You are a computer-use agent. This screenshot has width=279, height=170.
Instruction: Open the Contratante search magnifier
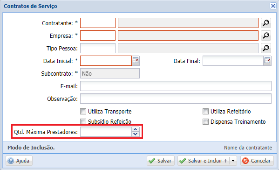[266, 23]
